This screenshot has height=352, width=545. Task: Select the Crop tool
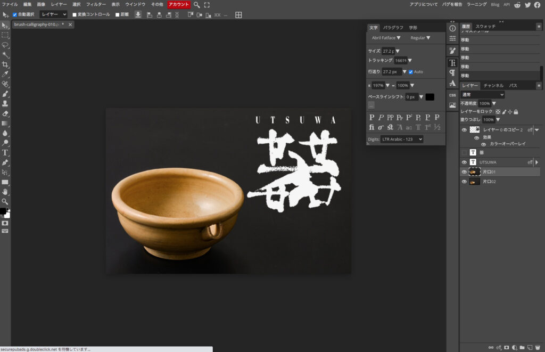pos(5,64)
